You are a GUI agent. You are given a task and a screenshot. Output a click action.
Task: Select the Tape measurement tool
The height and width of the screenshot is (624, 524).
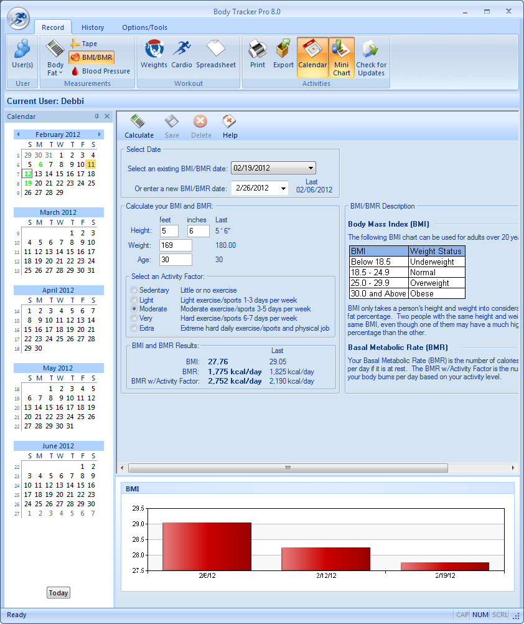(84, 44)
